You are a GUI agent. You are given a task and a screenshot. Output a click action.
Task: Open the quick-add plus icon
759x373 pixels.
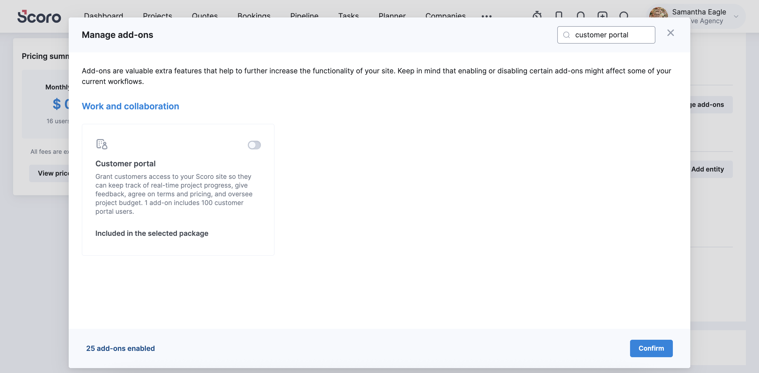pos(602,15)
